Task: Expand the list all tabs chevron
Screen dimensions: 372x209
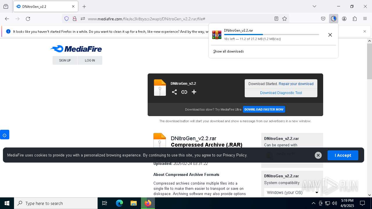Action: (x=314, y=6)
